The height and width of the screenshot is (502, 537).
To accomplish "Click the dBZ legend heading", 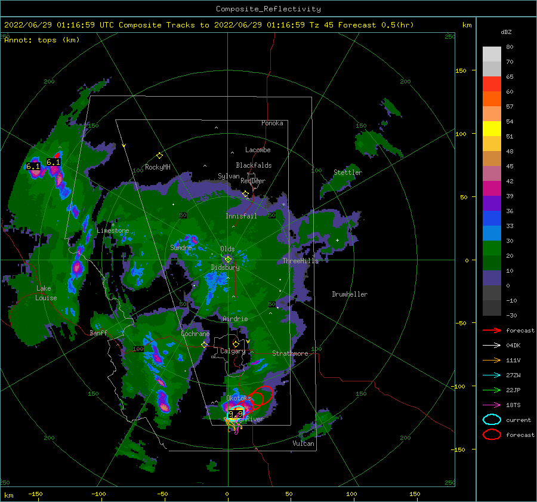I will pos(506,32).
